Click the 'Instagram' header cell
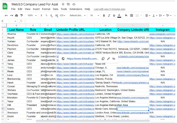This screenshot has height=123, width=177. (x=162, y=30)
